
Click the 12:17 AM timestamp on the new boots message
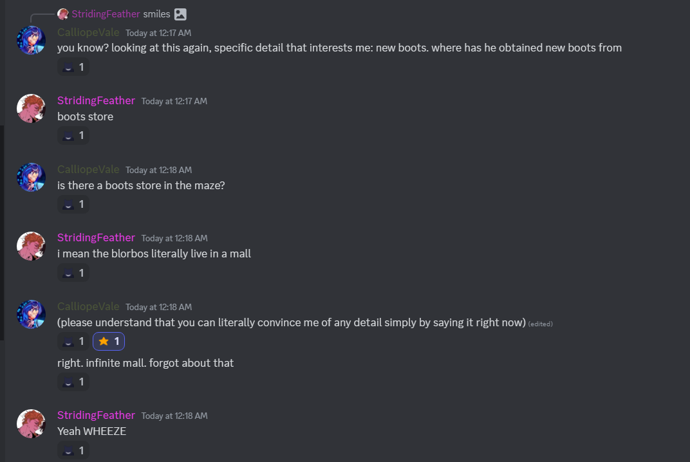pyautogui.click(x=158, y=33)
